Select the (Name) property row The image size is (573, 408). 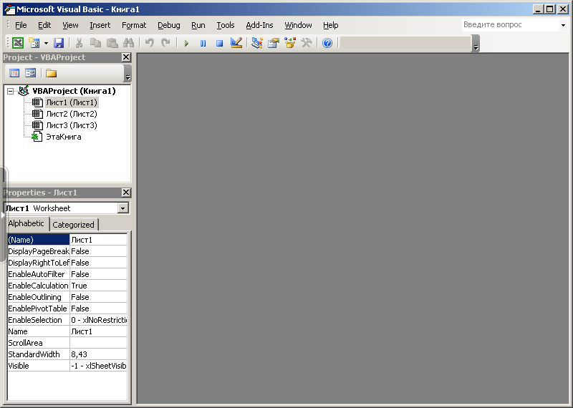[x=67, y=240]
